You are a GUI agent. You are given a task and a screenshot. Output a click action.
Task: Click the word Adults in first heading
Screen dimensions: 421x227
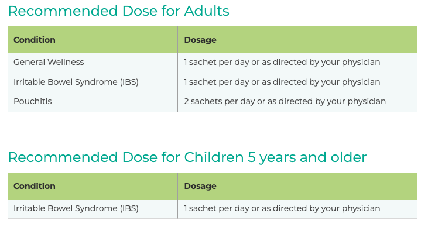pos(207,11)
